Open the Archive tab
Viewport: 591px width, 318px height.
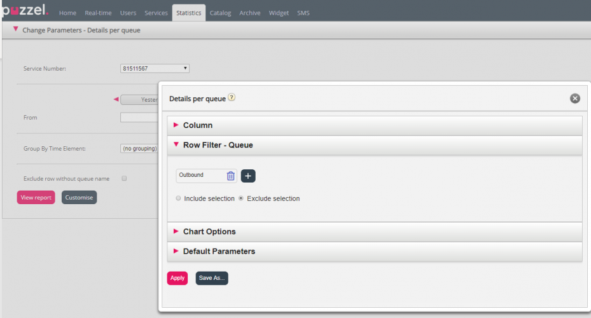(x=249, y=13)
